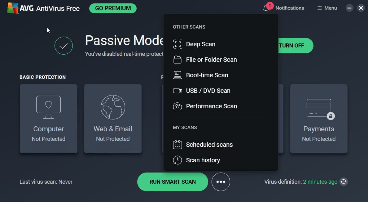Click the 'Virus definition:' label
Screen dimensions: 368x202
pyautogui.click(x=283, y=182)
